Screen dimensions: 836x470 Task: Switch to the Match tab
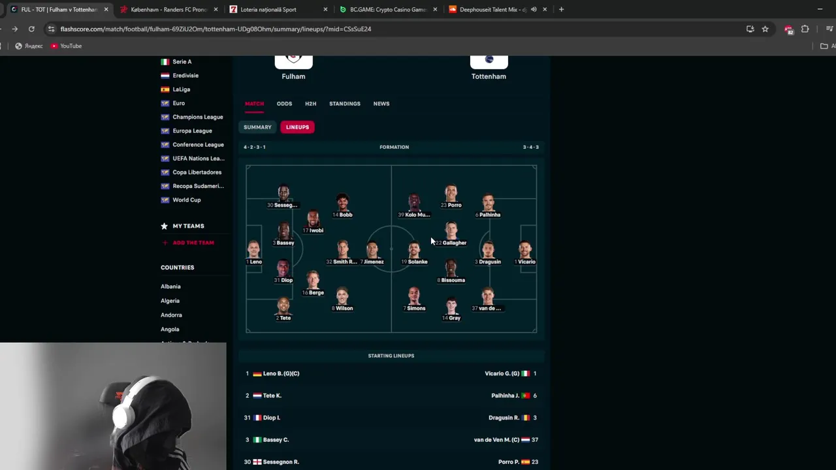click(254, 104)
